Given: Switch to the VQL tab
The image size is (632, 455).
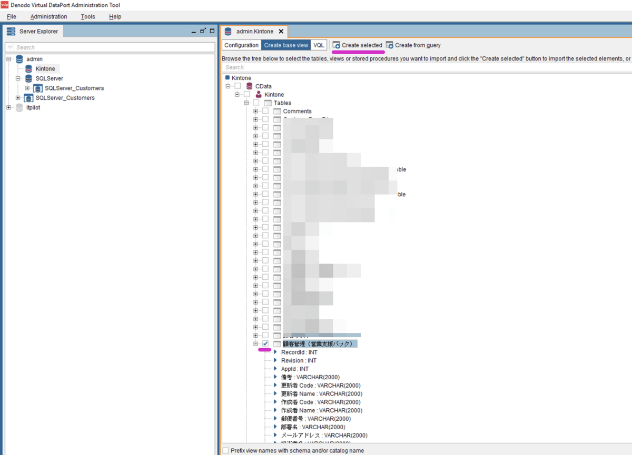Looking at the screenshot, I should click(x=319, y=45).
